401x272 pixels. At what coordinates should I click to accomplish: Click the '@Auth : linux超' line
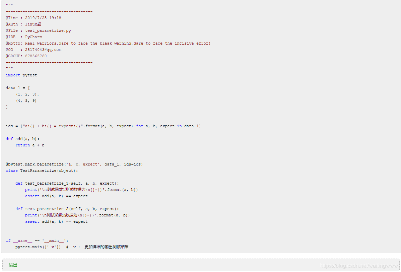[23, 24]
